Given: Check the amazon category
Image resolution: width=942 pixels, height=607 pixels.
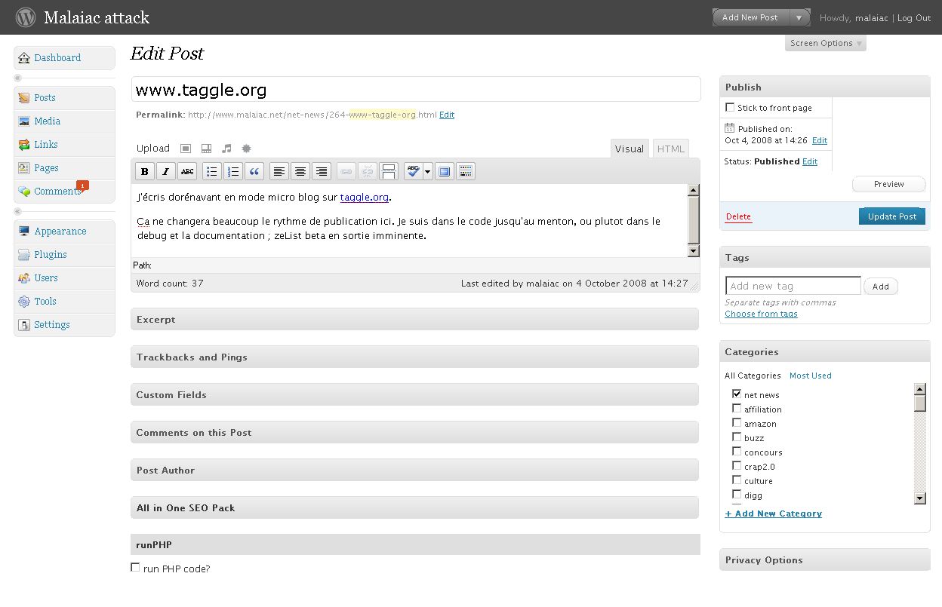Looking at the screenshot, I should (737, 422).
